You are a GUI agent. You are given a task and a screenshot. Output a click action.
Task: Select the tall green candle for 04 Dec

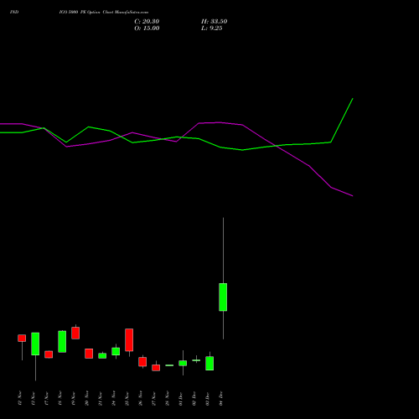point(223,297)
